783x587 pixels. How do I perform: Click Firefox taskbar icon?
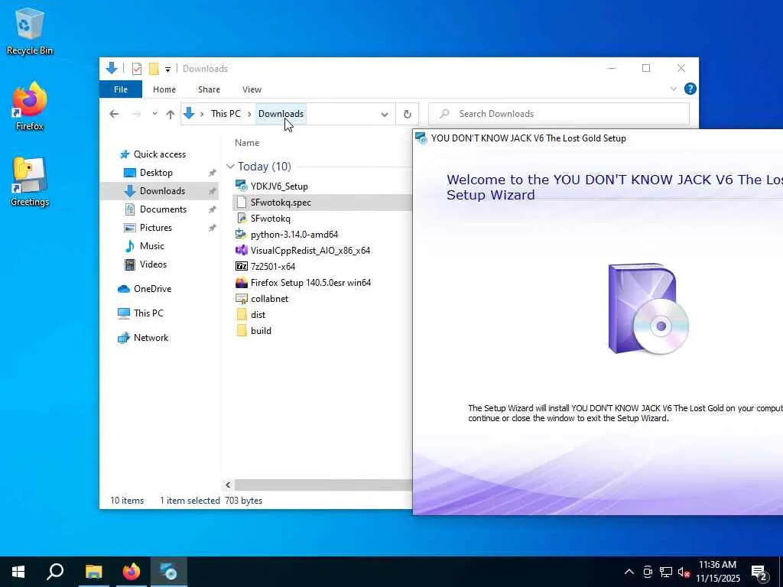(132, 572)
